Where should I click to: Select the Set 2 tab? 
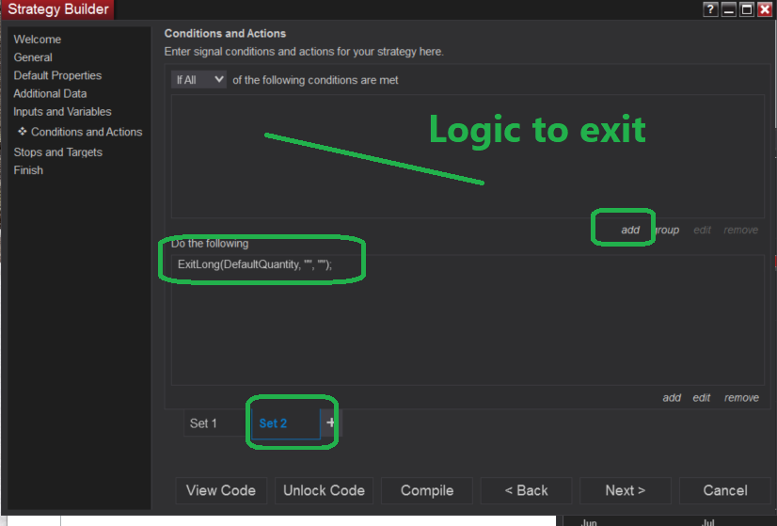click(x=274, y=423)
